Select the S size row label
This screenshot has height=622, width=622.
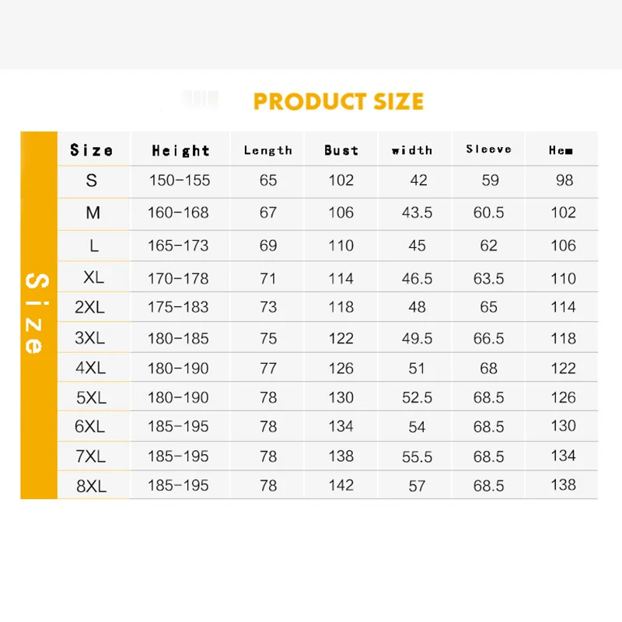(x=92, y=180)
